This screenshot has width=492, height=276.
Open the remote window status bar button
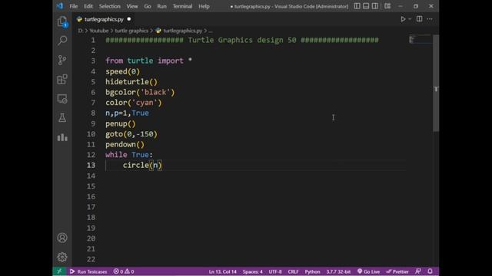tap(59, 271)
